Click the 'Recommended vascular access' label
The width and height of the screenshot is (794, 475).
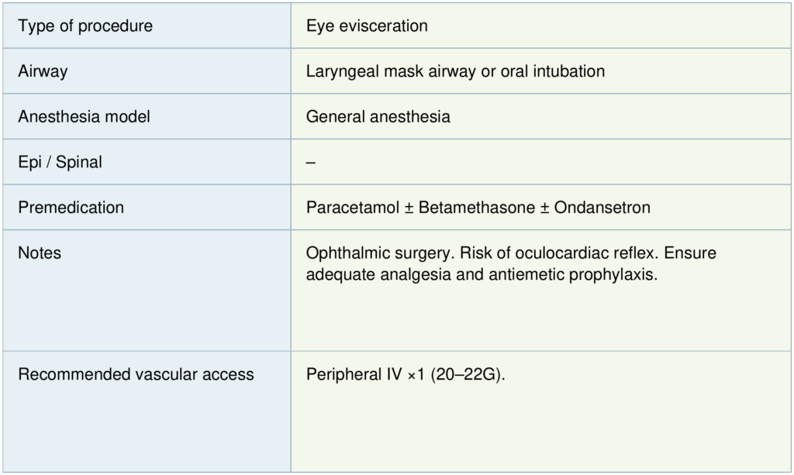(136, 374)
